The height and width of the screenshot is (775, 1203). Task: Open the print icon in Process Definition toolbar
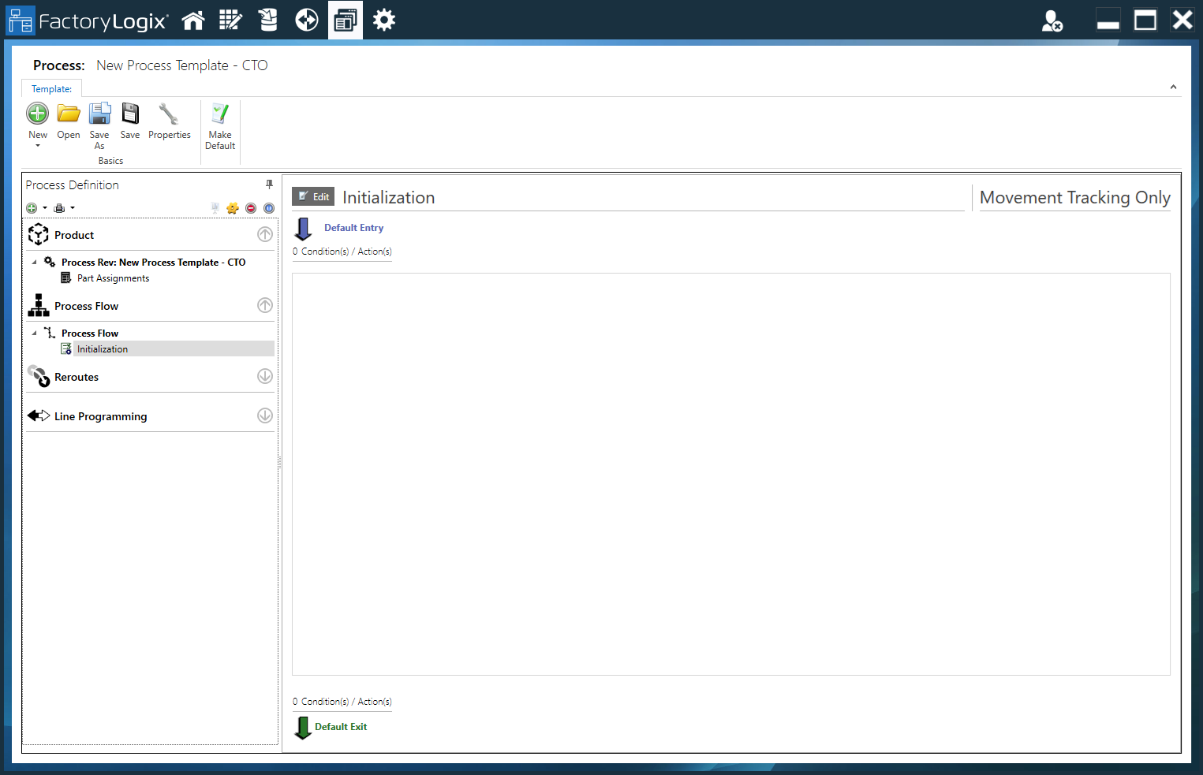[x=61, y=207]
